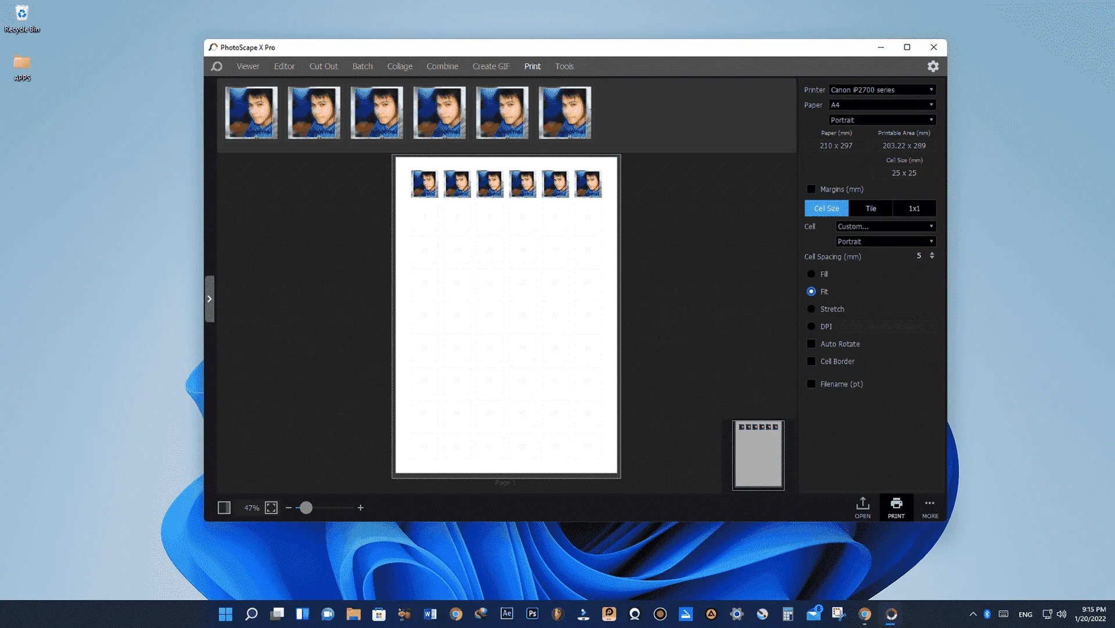The height and width of the screenshot is (628, 1115).
Task: Select the last photo thumbnail in strip
Action: [565, 113]
